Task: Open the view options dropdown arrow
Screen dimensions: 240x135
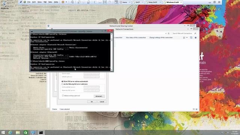Action: 187,37
